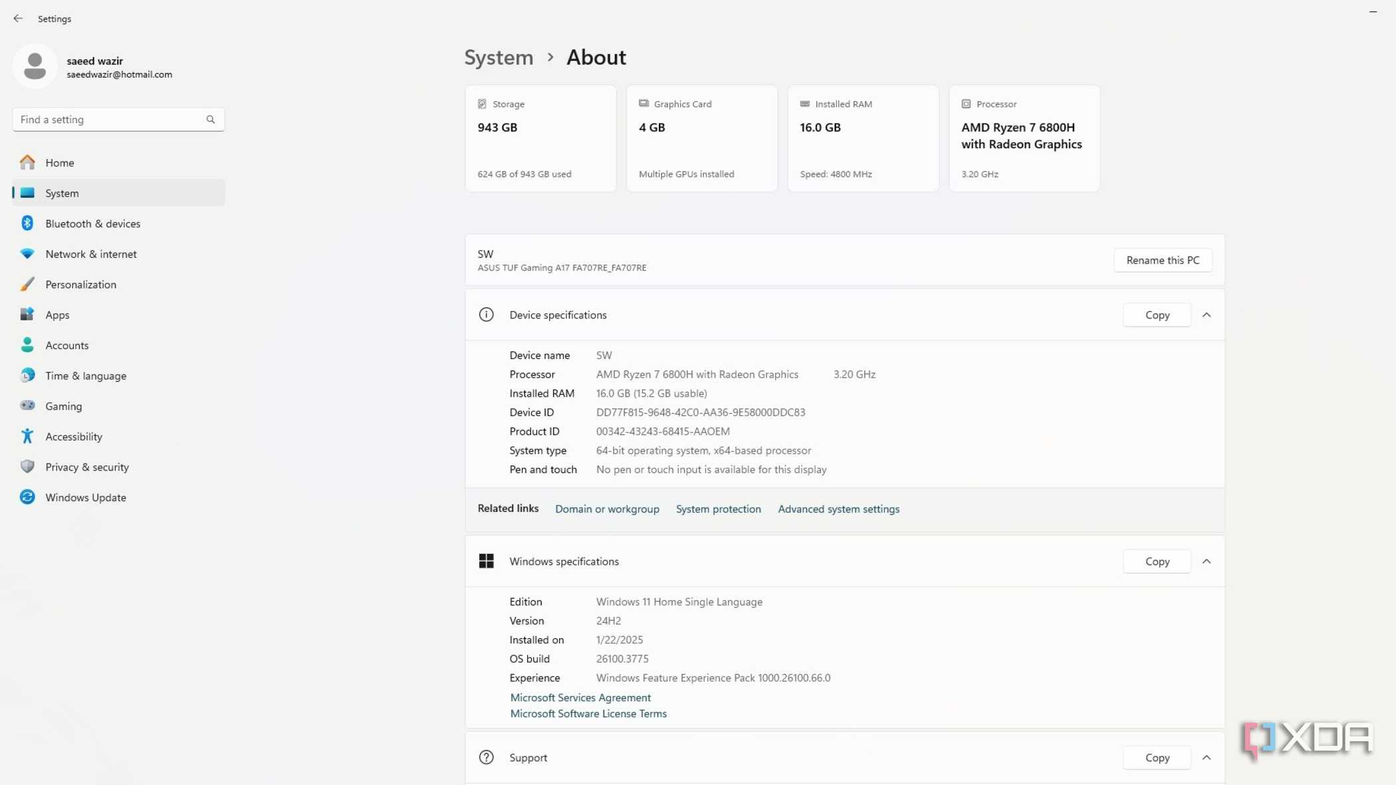The width and height of the screenshot is (1396, 785).
Task: Open the Home settings page
Action: point(118,162)
